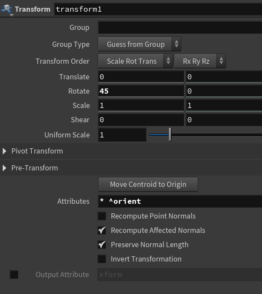This screenshot has height=294, width=262.
Task: Click the Rotate Y field
Action: [224, 91]
